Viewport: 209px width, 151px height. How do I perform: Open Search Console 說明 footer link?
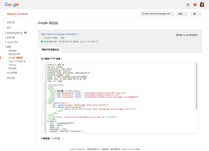131,149
